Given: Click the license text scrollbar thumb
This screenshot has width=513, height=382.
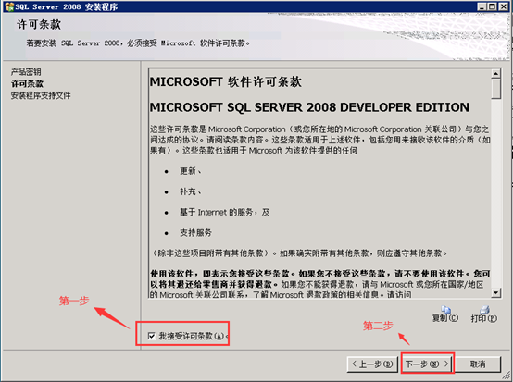Looking at the screenshot, I should 496,89.
